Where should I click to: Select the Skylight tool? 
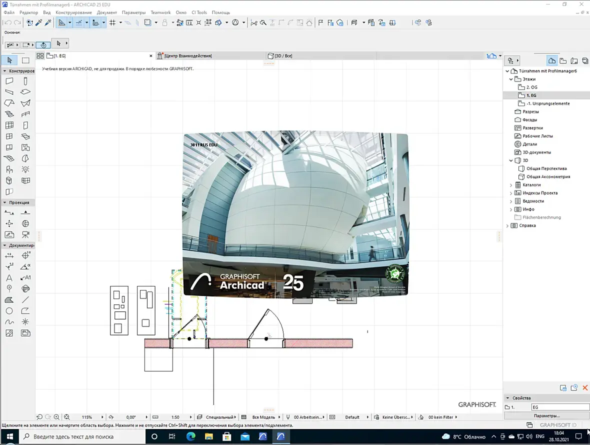[x=25, y=136]
